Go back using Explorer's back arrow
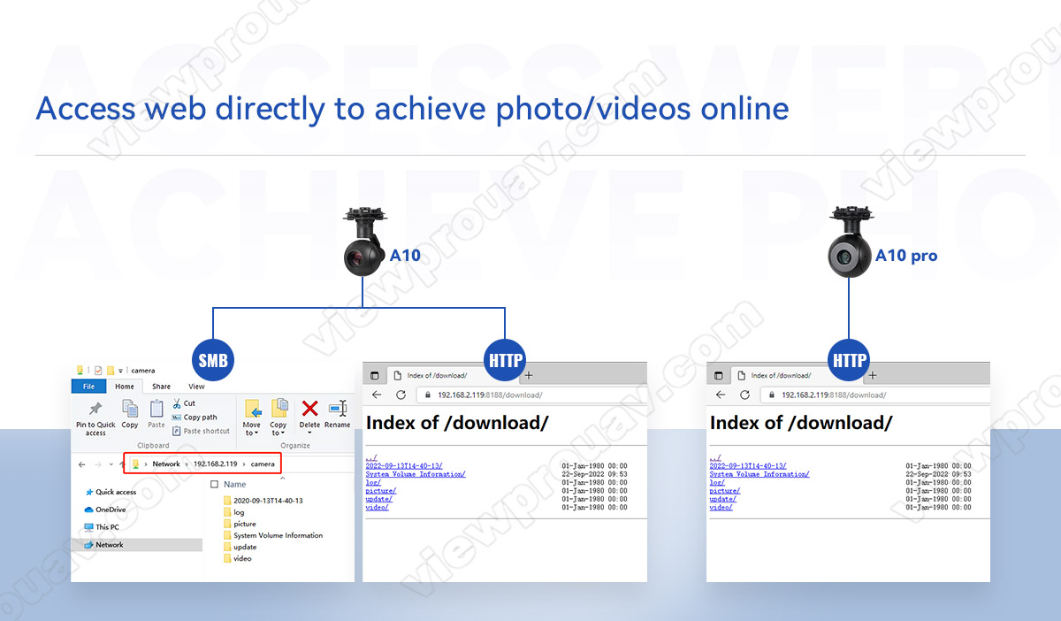This screenshot has height=621, width=1061. coord(82,464)
